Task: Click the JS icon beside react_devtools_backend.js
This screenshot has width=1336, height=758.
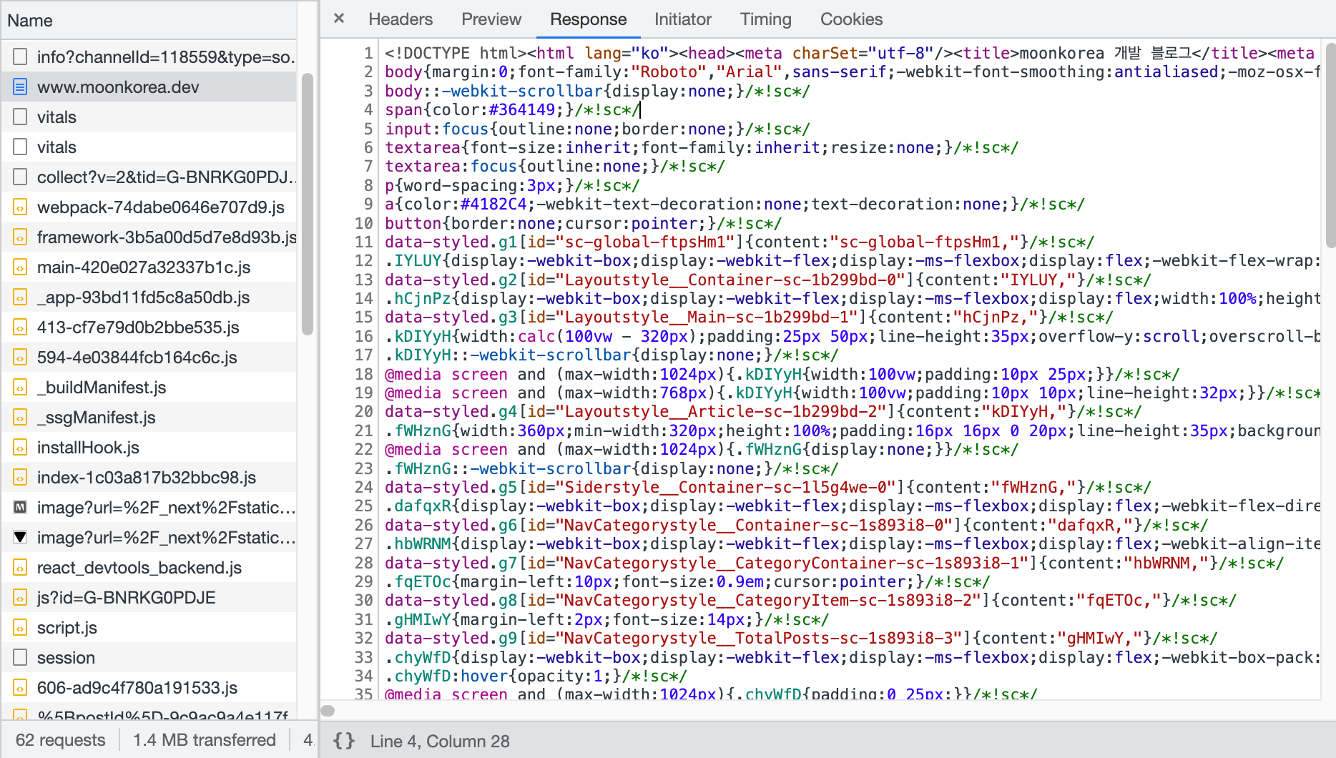Action: tap(20, 567)
